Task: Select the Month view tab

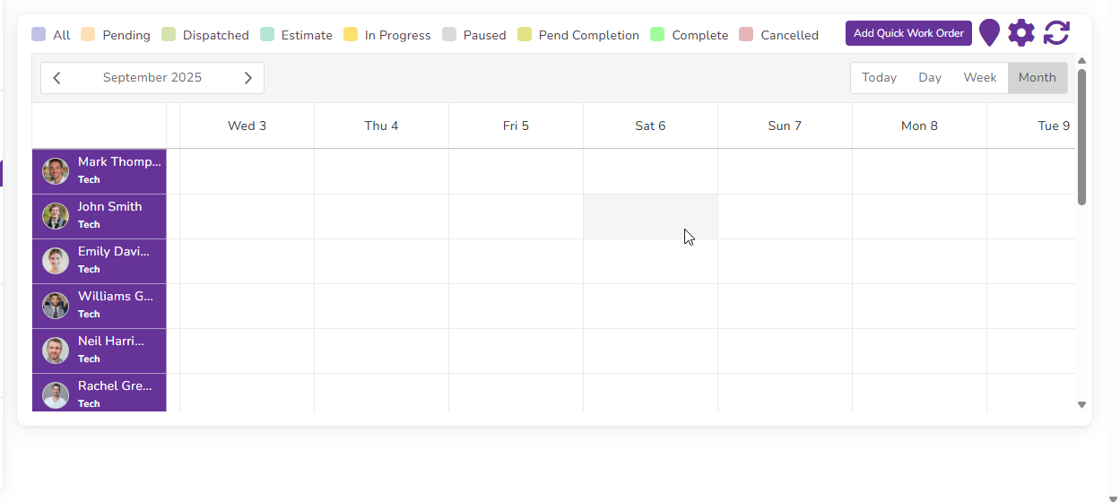Action: pyautogui.click(x=1038, y=78)
